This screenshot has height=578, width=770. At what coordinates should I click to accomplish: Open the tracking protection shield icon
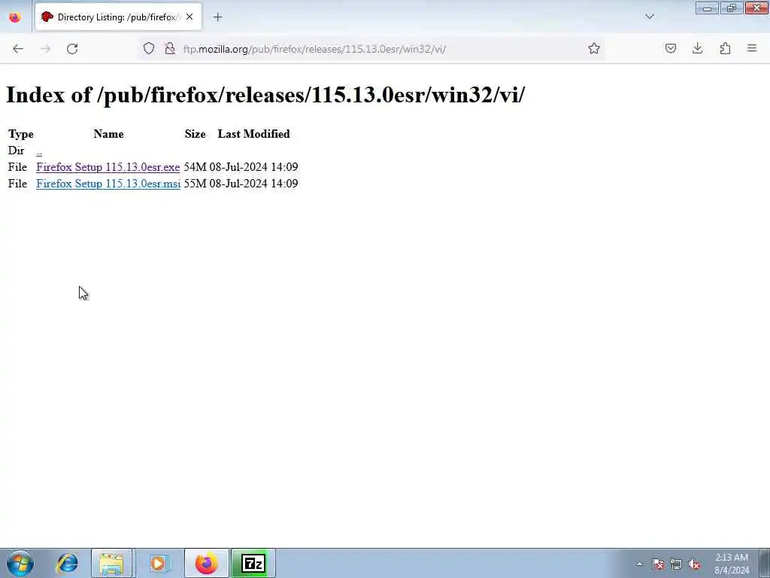click(149, 48)
